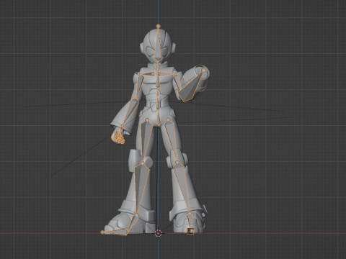
Task: Select the lowered arm's forearm bone
Action: pos(130,112)
